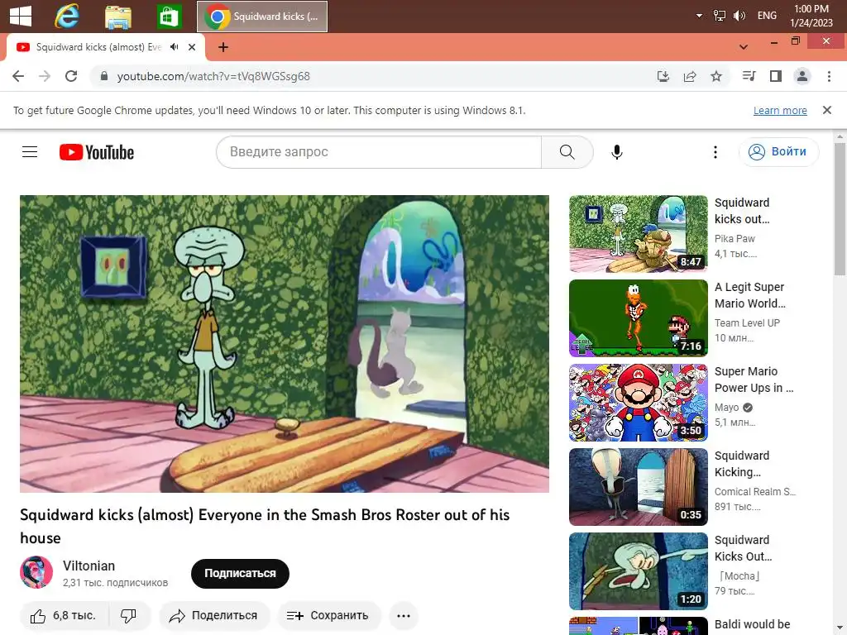Screen dimensions: 847x635
Task: View site info via the lock icon
Action: [x=104, y=76]
